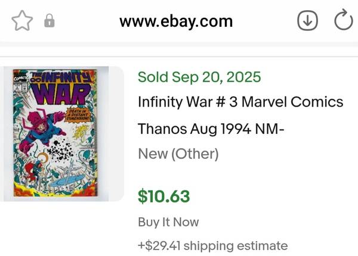Reload the page with the refresh icon

point(343,21)
